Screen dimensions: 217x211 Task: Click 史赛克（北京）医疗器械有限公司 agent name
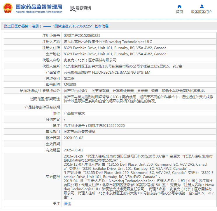90,60
